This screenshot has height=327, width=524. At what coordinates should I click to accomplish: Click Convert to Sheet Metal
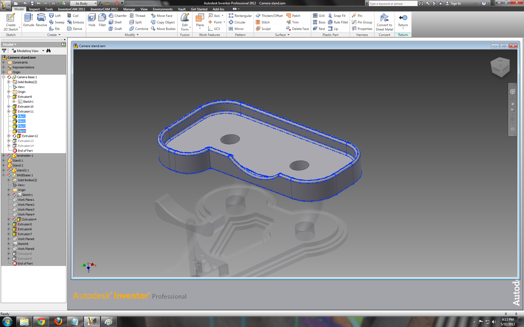[x=384, y=22]
